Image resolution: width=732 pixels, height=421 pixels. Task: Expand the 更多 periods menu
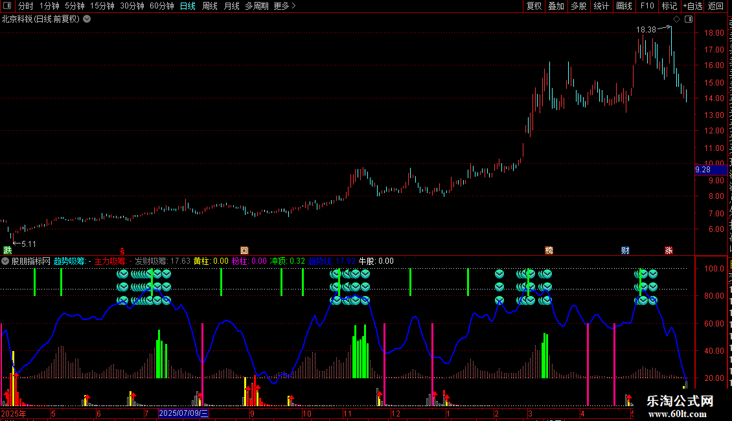(x=284, y=6)
